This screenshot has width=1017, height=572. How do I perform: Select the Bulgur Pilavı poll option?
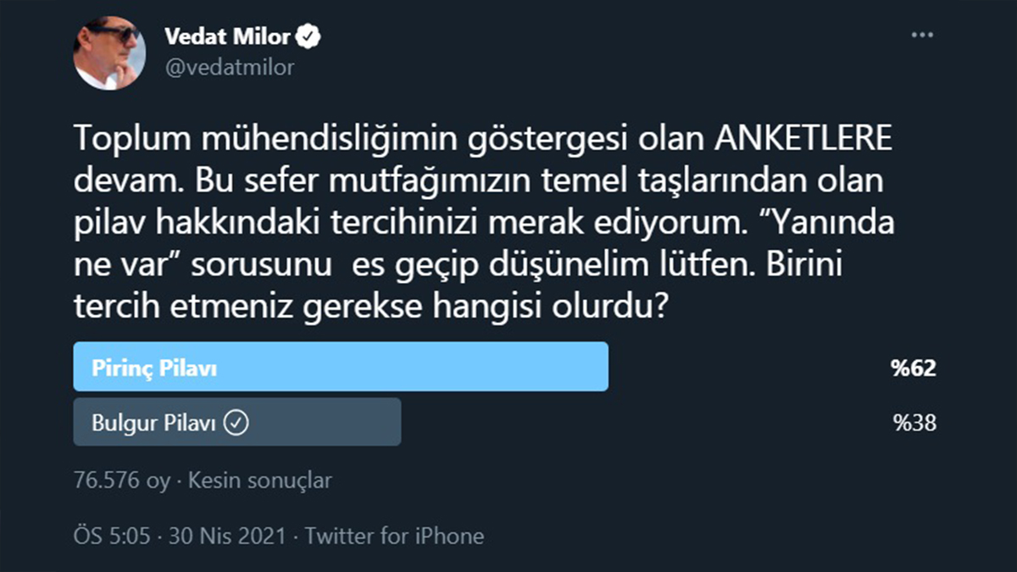click(x=237, y=421)
